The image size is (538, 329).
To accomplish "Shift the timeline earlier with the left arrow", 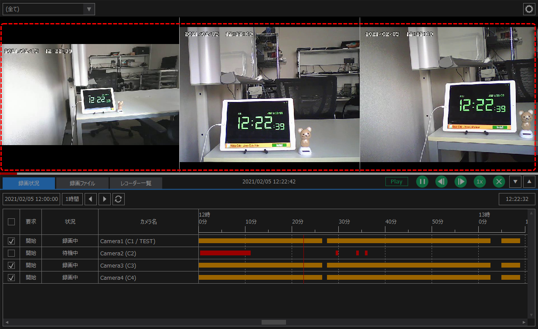I will tap(91, 199).
